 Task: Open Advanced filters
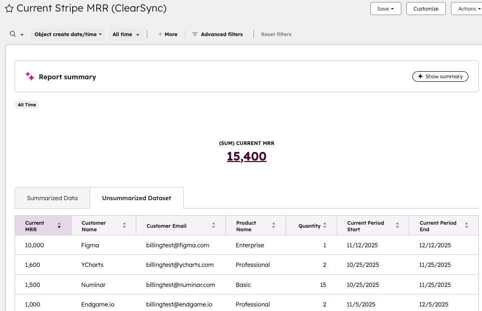tap(217, 34)
